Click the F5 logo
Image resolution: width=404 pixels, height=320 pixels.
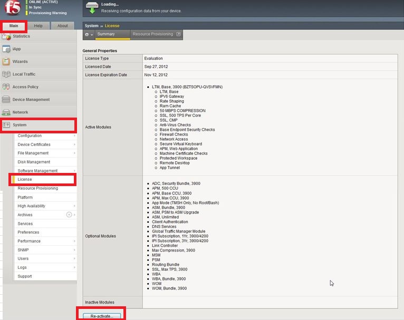[12, 8]
